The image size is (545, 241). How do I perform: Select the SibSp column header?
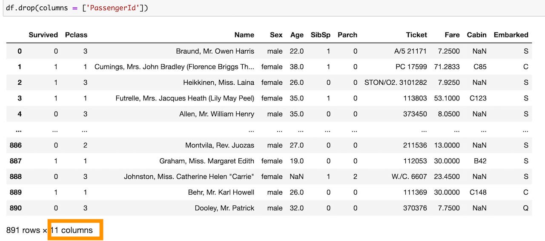[x=321, y=35]
